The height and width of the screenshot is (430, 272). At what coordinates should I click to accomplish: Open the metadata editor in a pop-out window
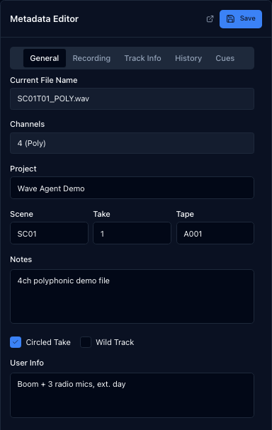[x=210, y=19]
